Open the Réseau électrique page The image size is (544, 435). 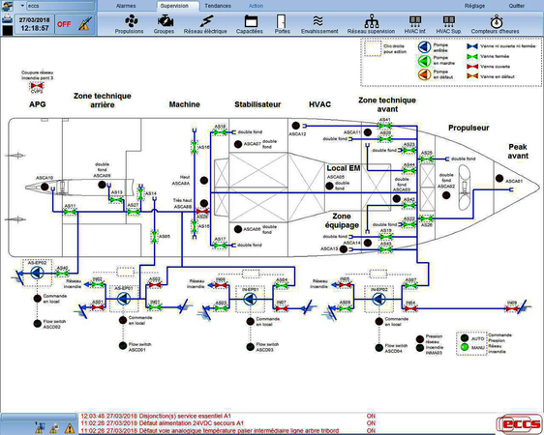click(x=205, y=24)
